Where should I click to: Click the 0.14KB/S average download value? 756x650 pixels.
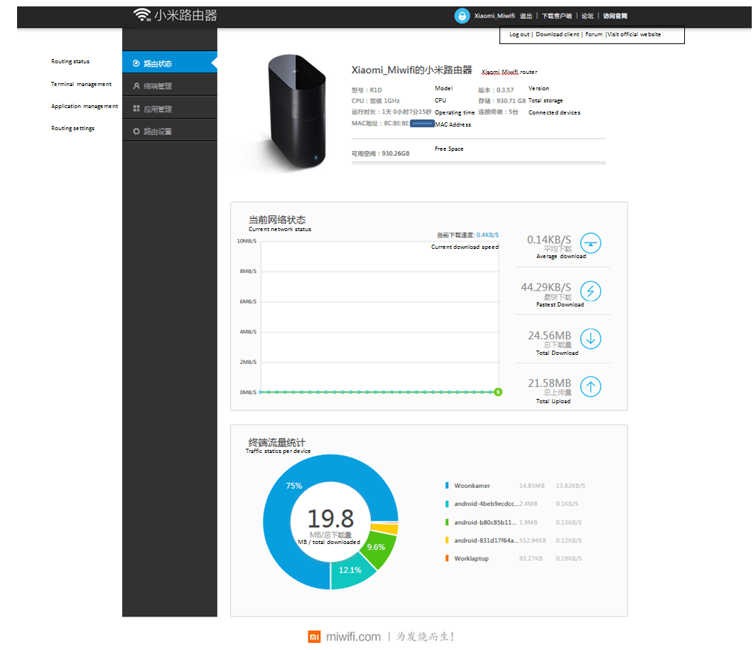pyautogui.click(x=549, y=240)
